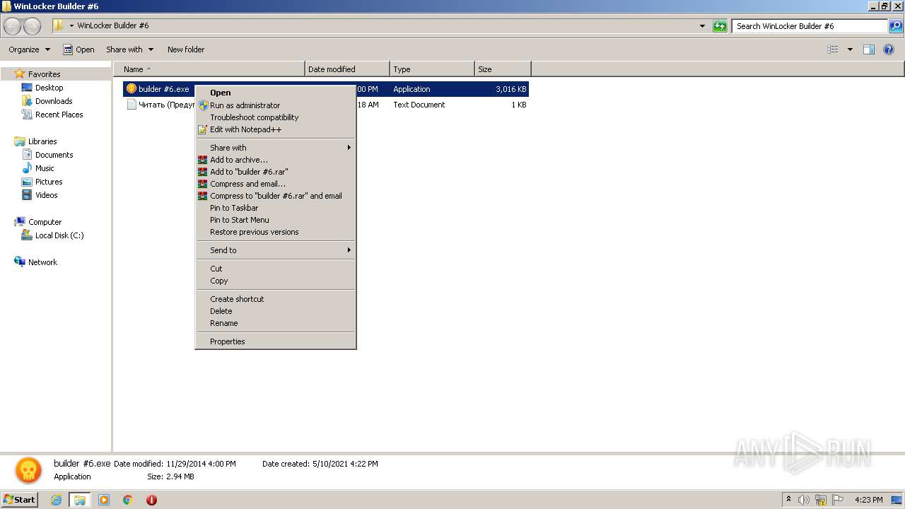905x509 pixels.
Task: Click the network tray icon
Action: coord(820,500)
